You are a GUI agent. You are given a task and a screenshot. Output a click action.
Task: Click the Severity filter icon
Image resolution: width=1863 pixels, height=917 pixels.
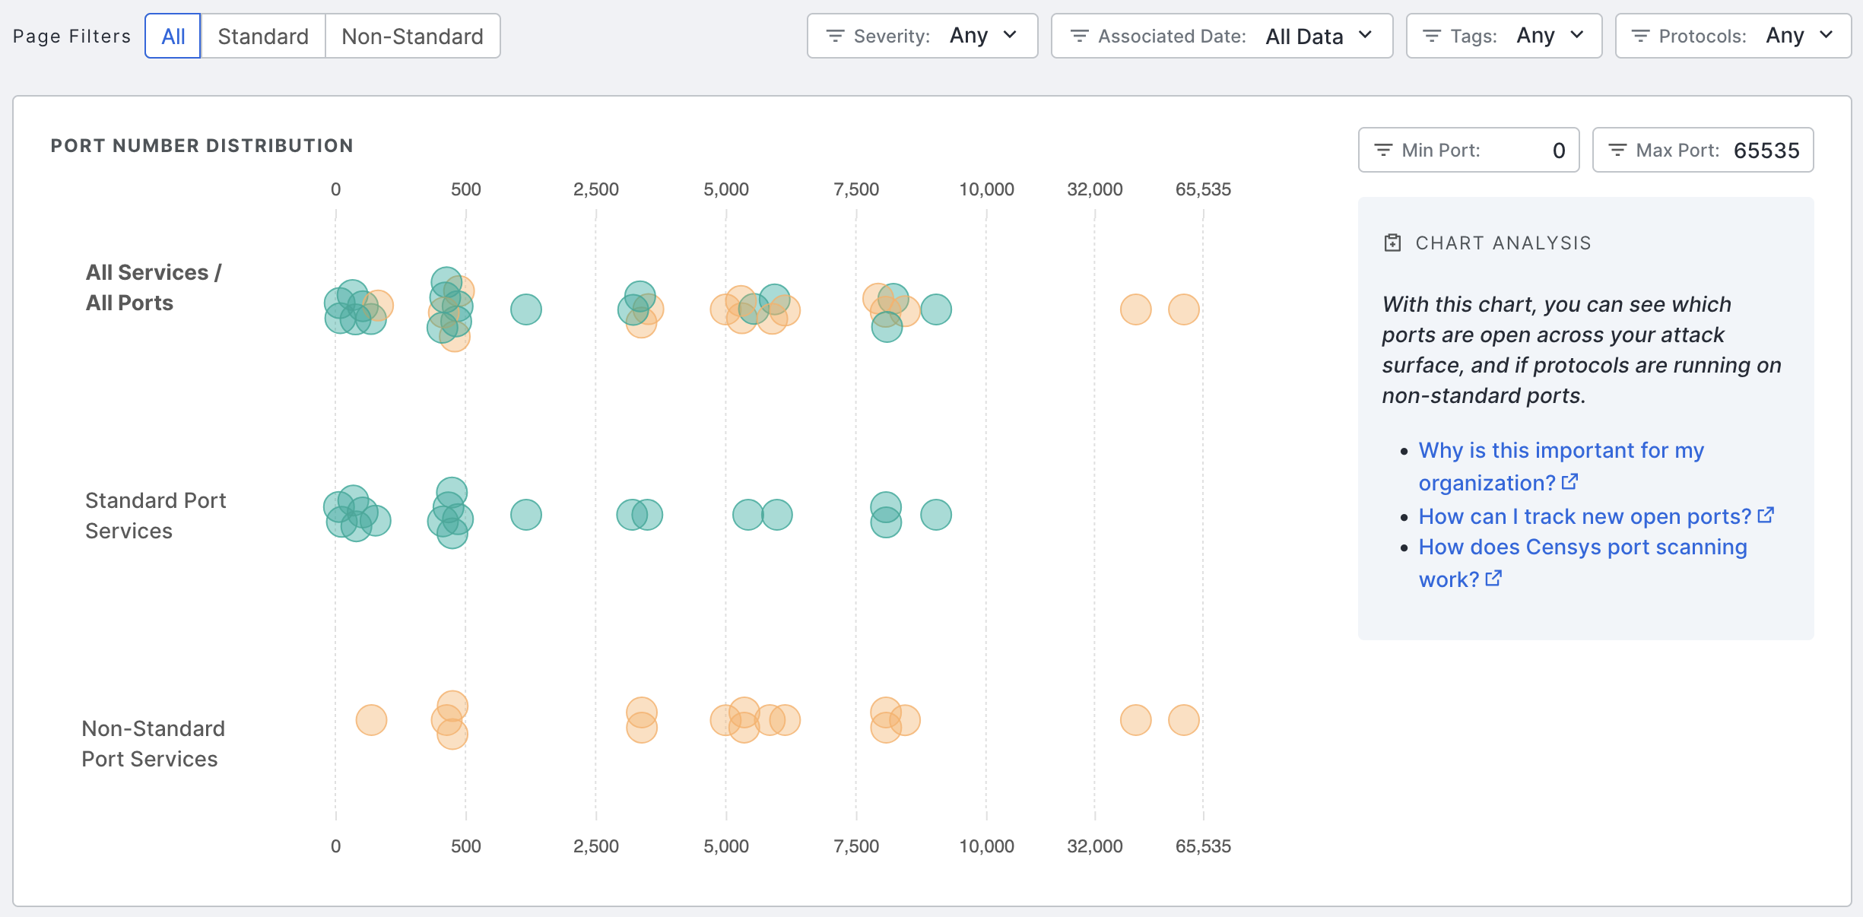pos(835,36)
